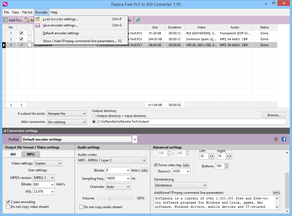292x216 pixels.
Task: Click the file icon in row 2
Action: tap(29, 39)
